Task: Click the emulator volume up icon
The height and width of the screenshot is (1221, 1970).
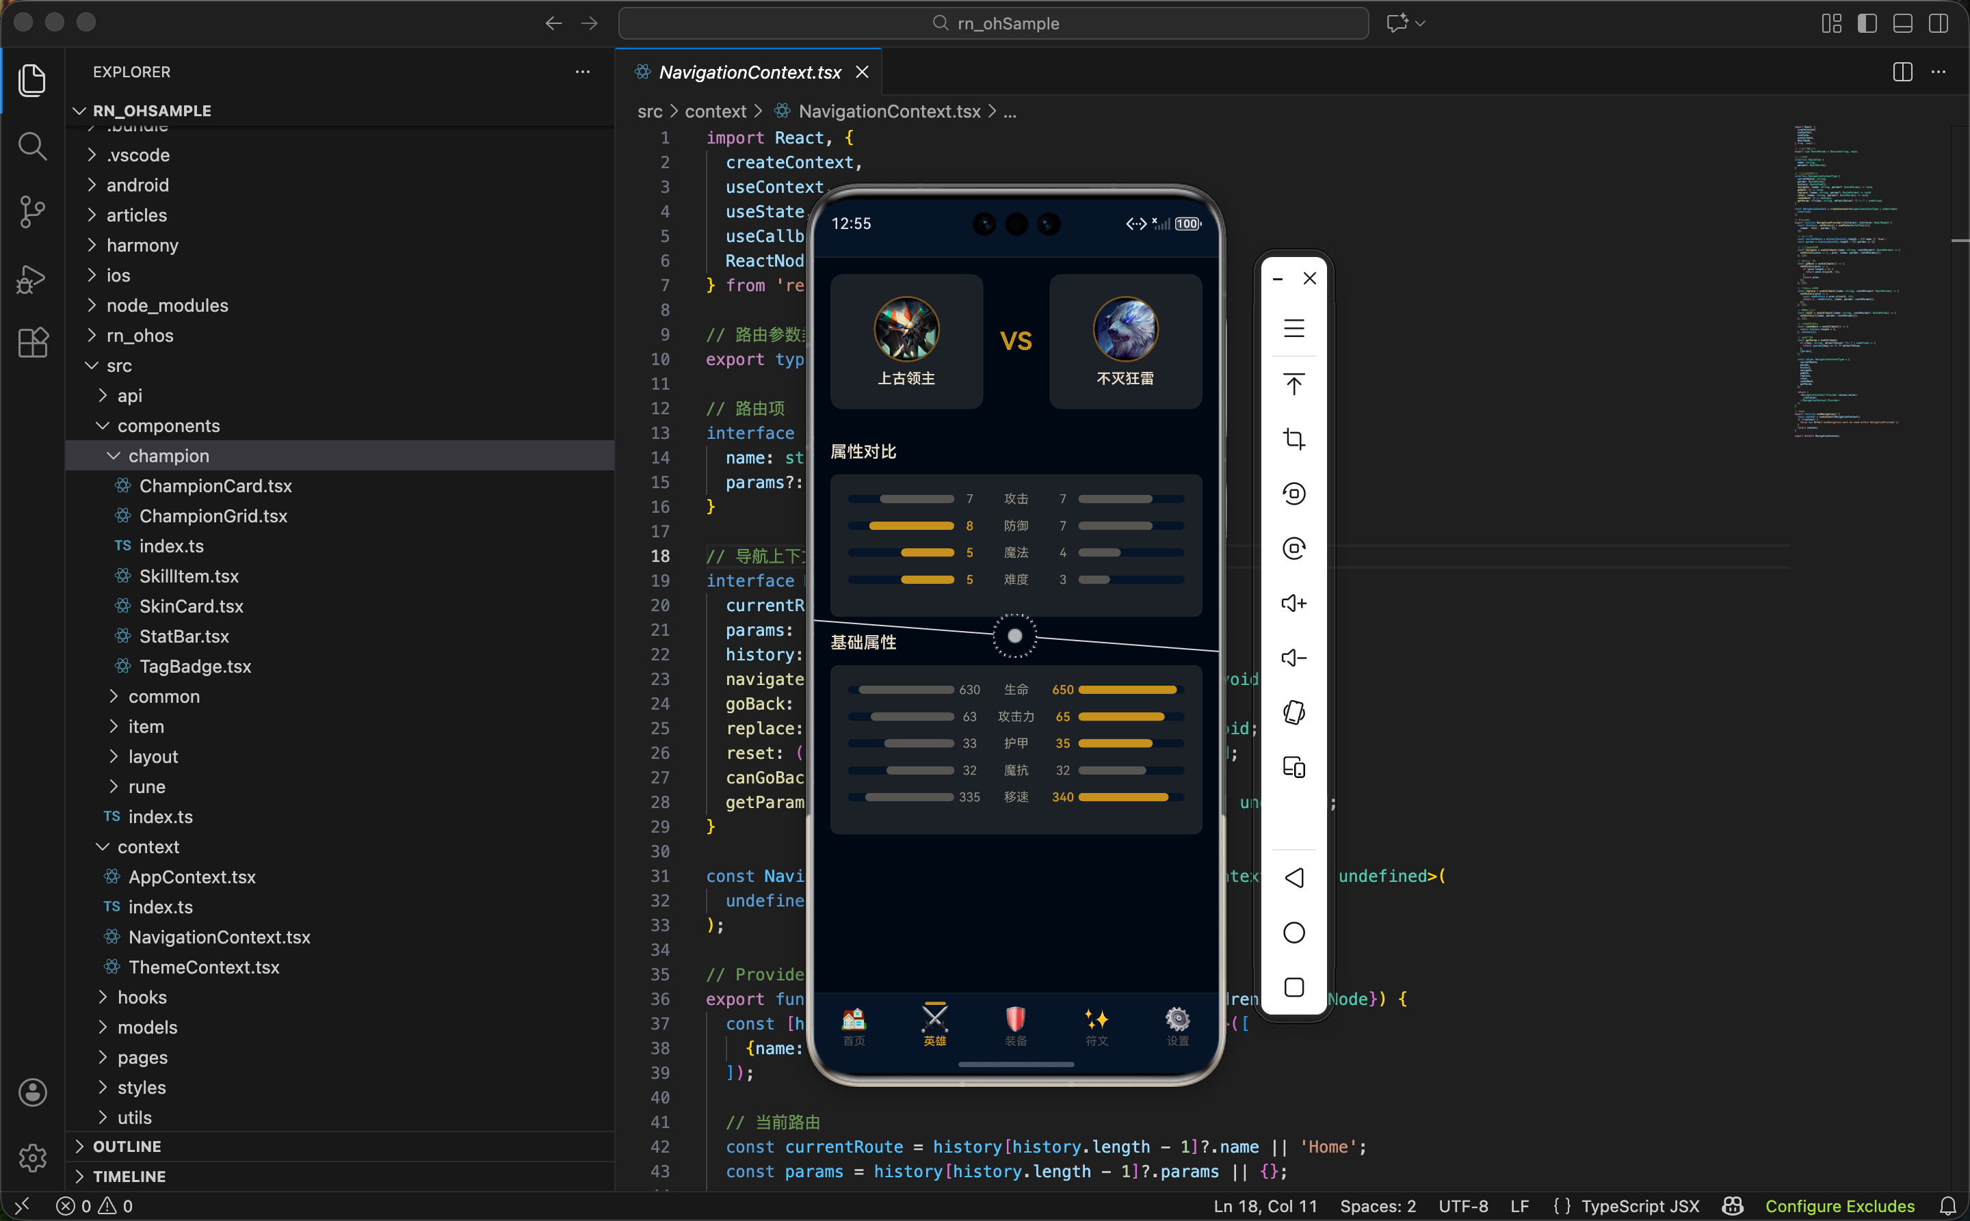Action: point(1293,603)
